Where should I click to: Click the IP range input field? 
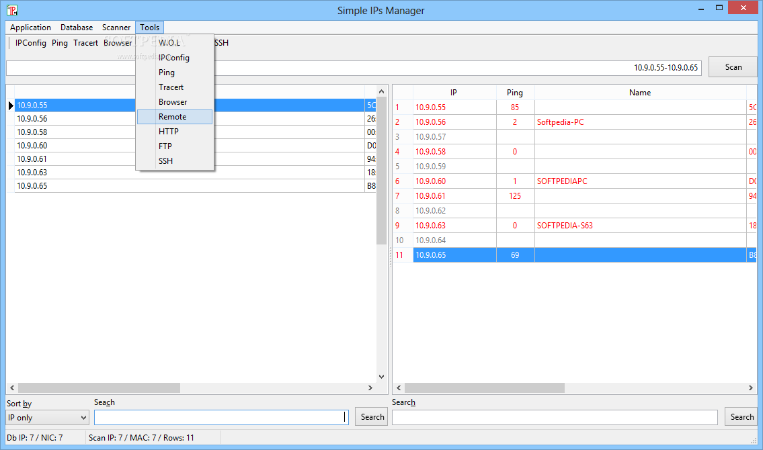[x=354, y=68]
